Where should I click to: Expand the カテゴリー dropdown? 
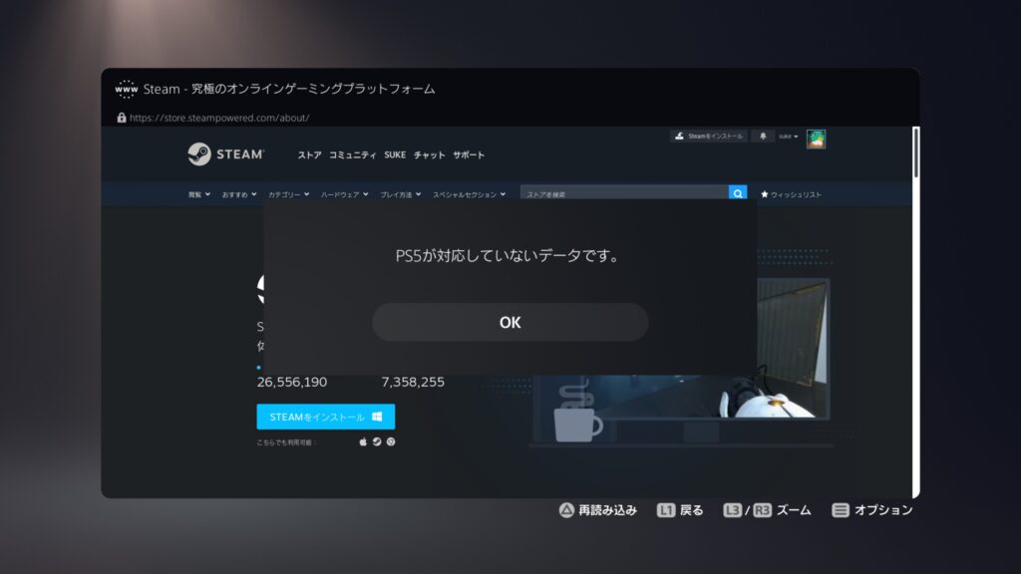(288, 194)
